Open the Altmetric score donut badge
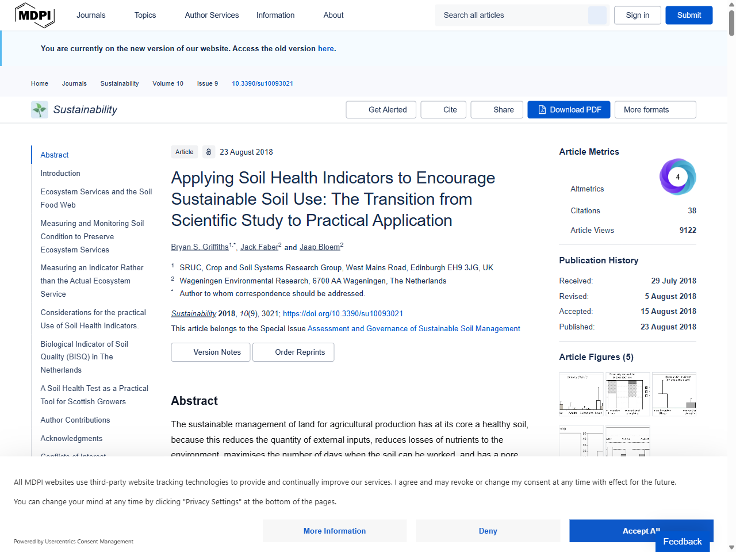 coord(677,177)
